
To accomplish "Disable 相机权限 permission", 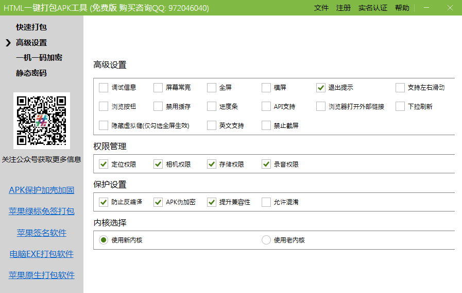I will [158, 164].
